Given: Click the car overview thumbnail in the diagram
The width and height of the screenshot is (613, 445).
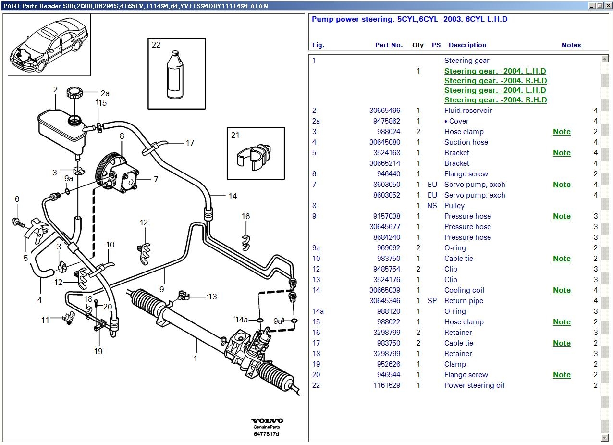Looking at the screenshot, I should [x=49, y=45].
